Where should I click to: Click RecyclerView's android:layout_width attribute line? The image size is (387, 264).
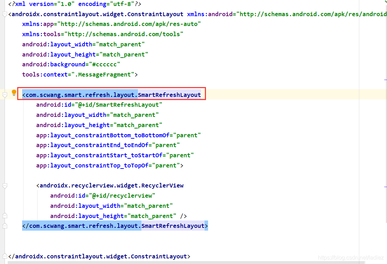click(112, 206)
